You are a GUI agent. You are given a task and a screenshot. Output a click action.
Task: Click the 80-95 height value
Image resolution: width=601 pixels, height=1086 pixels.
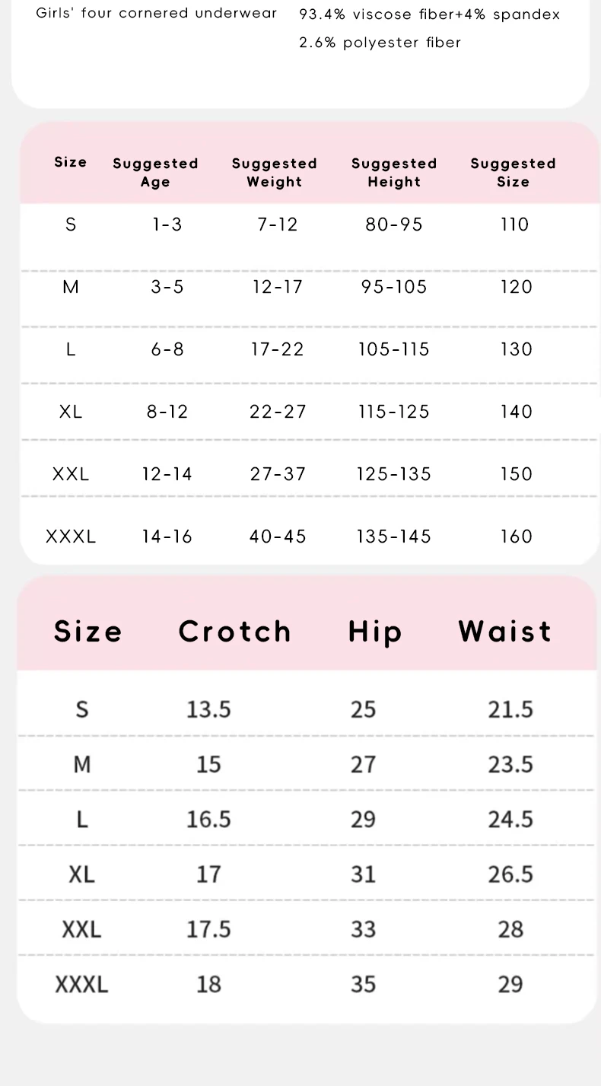tap(394, 225)
